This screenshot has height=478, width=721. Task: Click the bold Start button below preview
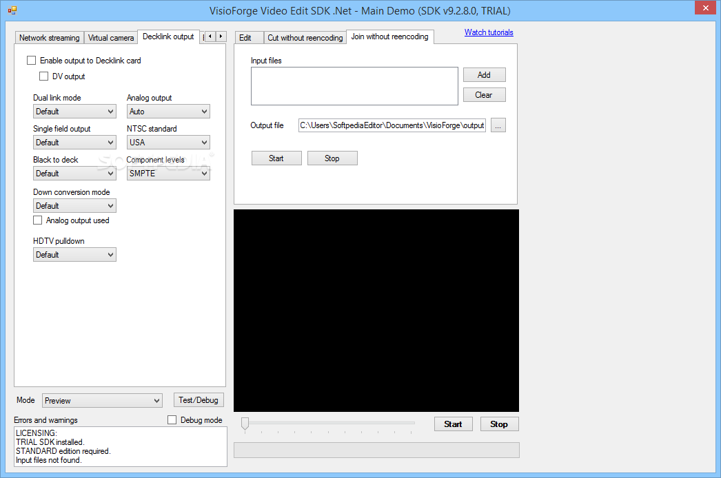point(454,424)
